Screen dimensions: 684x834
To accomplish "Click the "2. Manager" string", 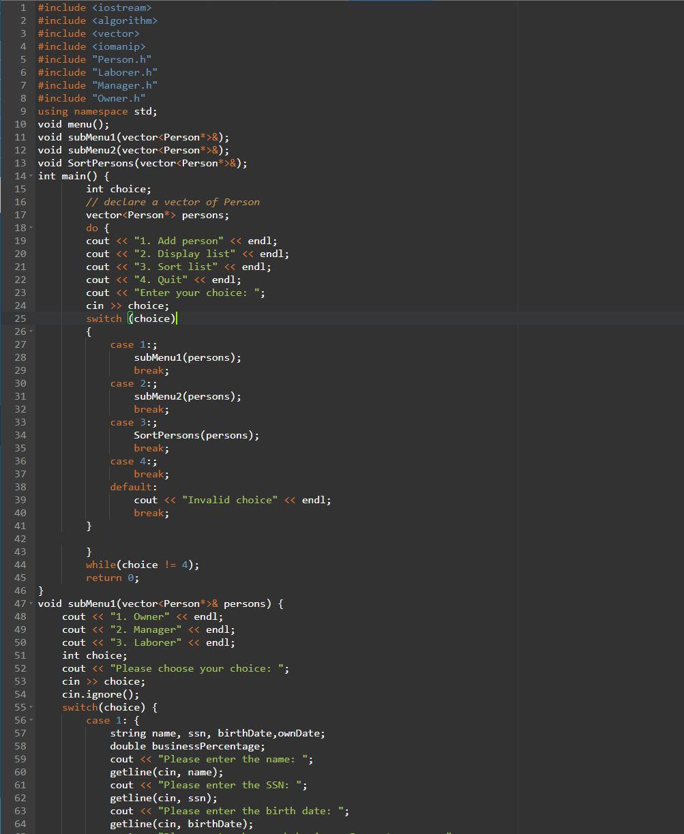I will (146, 629).
